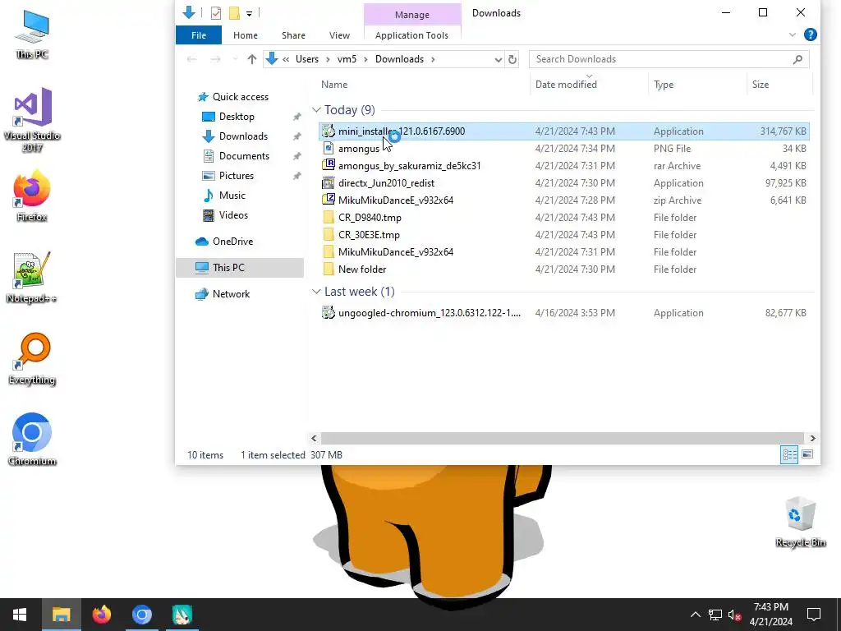Screen dimensions: 841x631
Task: Open Documents in the navigation pane
Action: [x=244, y=156]
